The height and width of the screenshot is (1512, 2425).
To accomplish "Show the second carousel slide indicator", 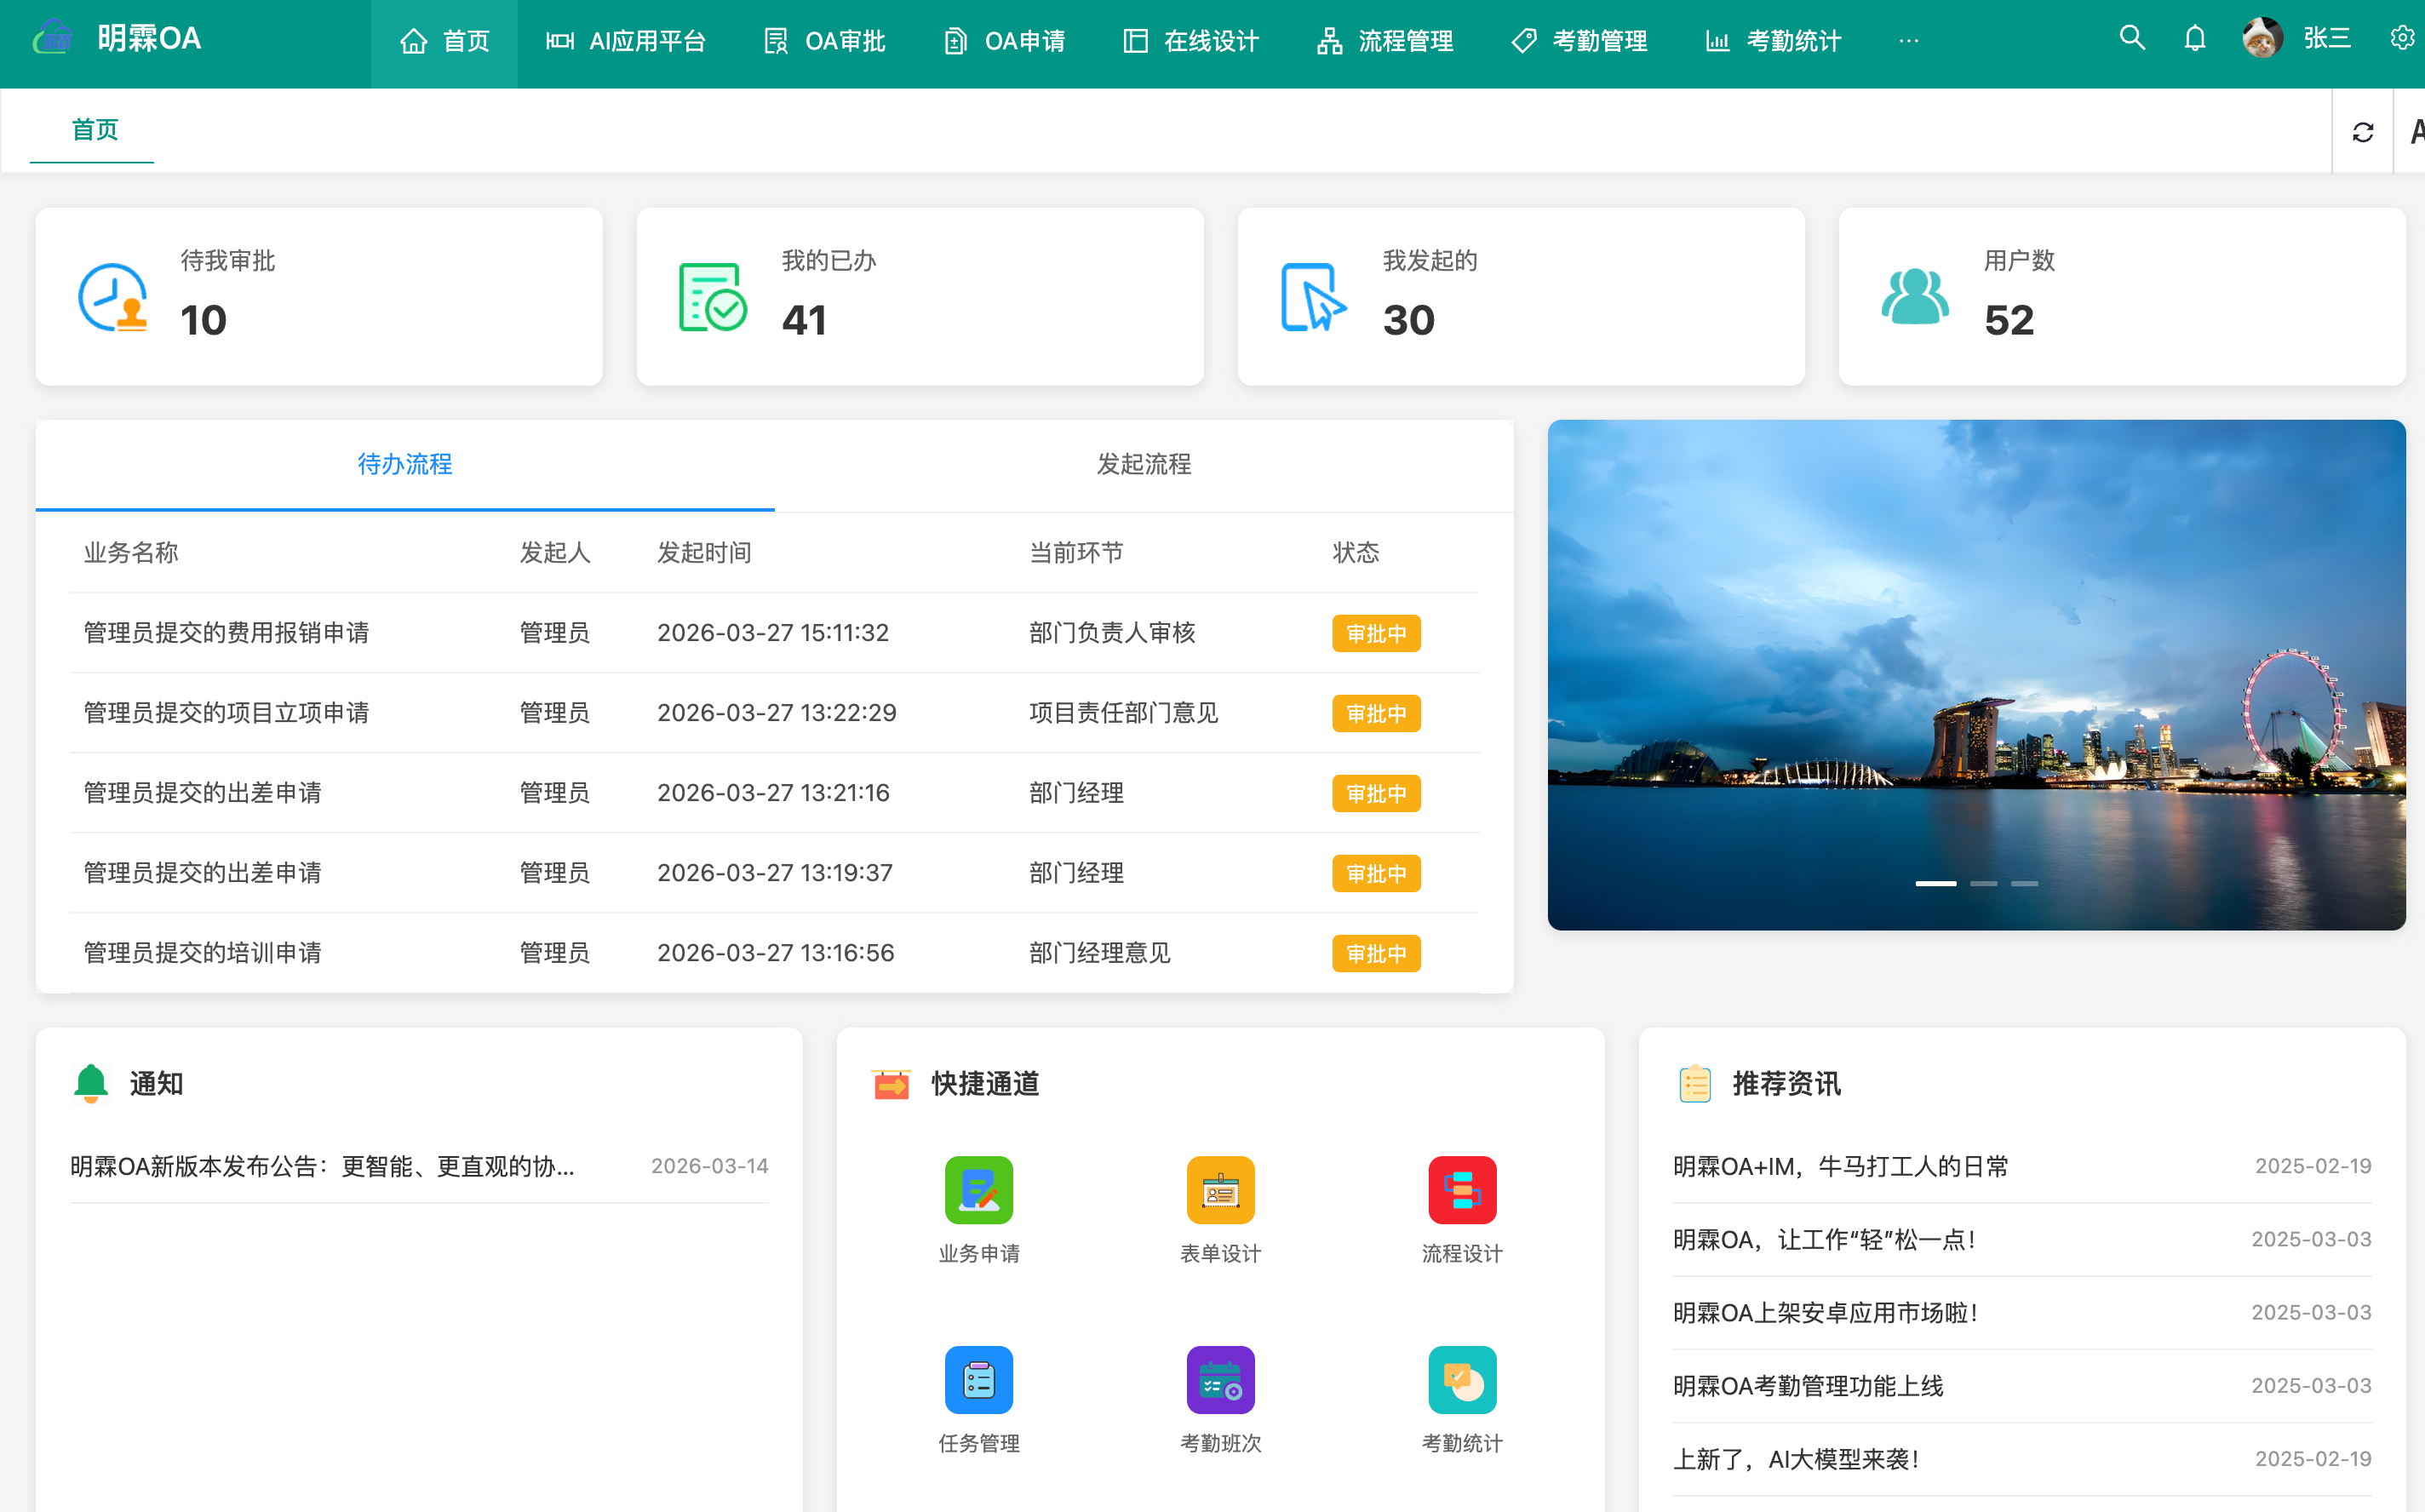I will (x=1983, y=884).
